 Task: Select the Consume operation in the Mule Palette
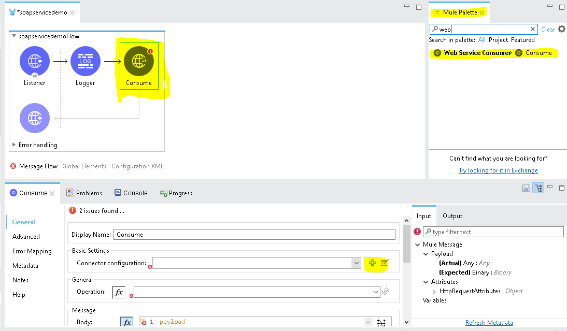540,52
